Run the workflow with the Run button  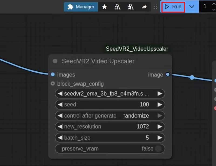click(x=173, y=7)
